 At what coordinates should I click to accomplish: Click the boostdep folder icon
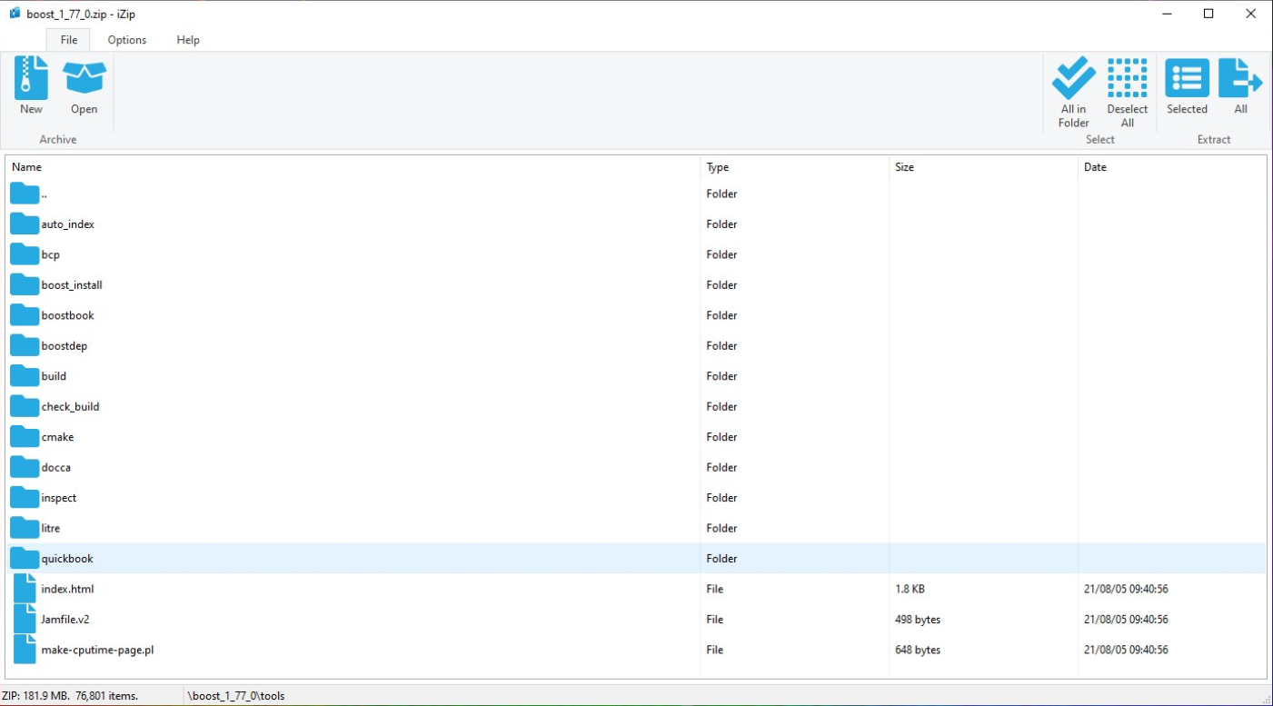click(25, 345)
